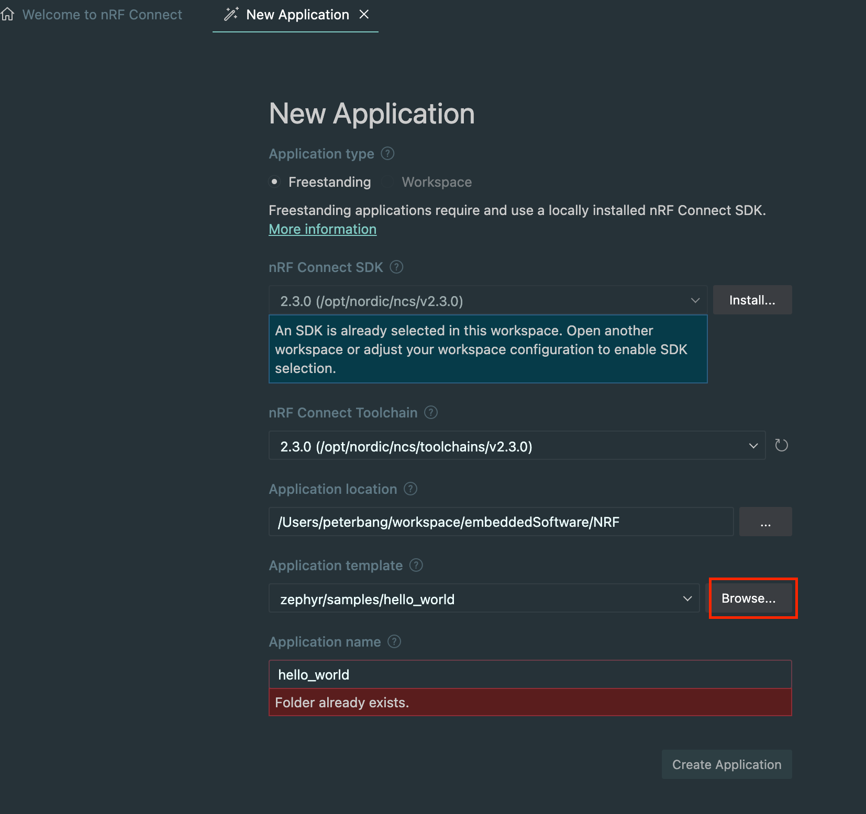Click the Application location path field
866x814 pixels.
pyautogui.click(x=501, y=522)
